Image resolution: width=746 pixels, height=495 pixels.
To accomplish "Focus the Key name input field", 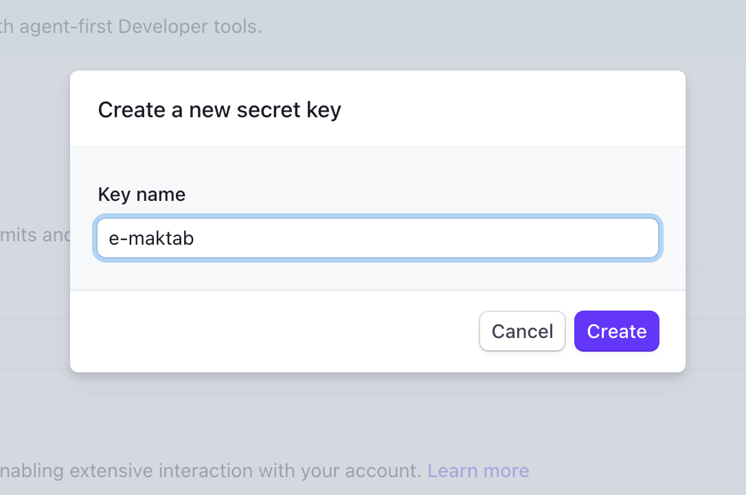I will tap(378, 238).
